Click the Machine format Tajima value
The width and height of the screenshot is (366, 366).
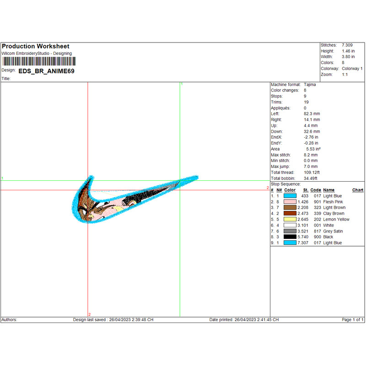tap(310, 85)
